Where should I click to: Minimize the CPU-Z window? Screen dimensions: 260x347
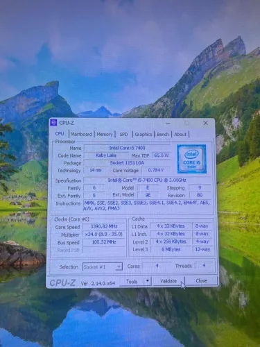click(x=168, y=123)
